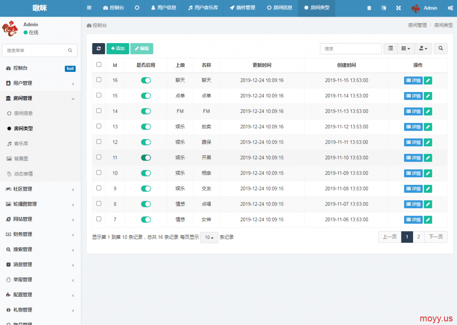Edit row 7 with the pencil icon

(x=428, y=220)
